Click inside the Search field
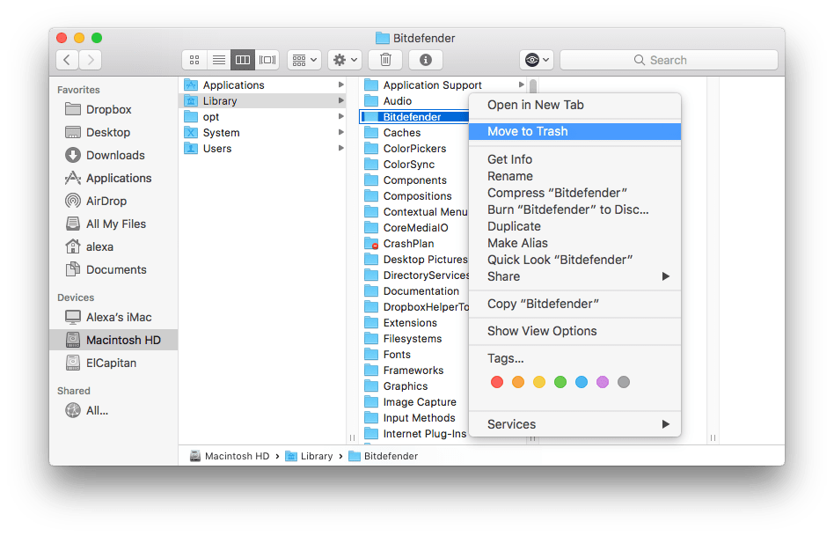The image size is (834, 536). [669, 59]
